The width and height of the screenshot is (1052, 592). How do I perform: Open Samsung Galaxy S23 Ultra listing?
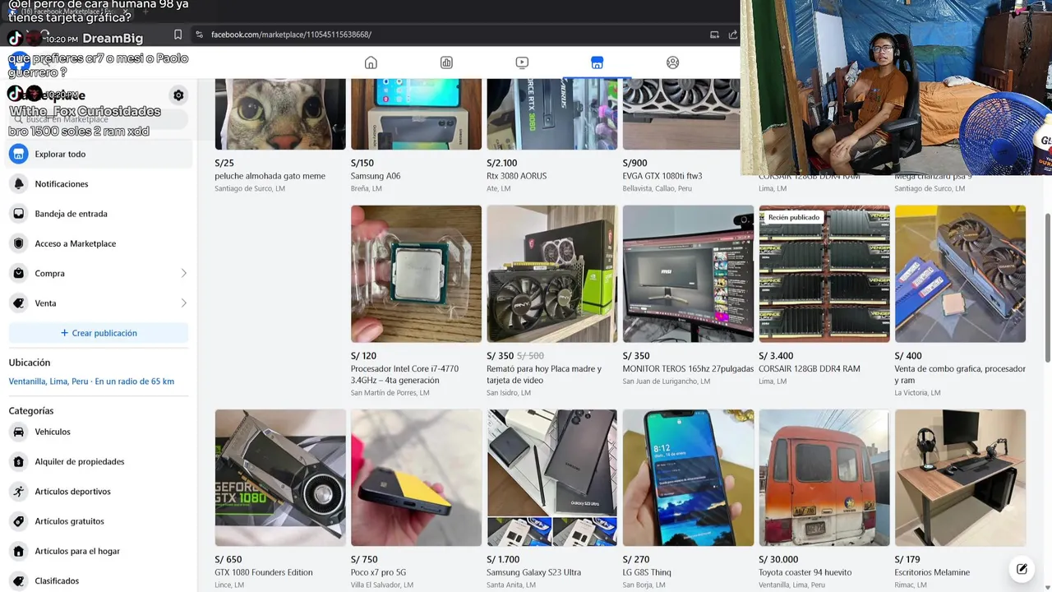(551, 499)
